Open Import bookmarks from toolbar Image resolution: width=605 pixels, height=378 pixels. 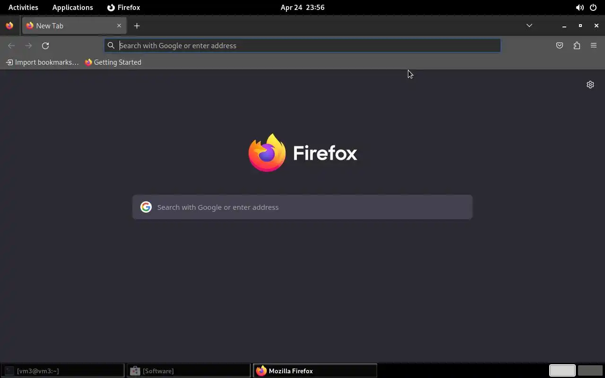[x=42, y=62]
